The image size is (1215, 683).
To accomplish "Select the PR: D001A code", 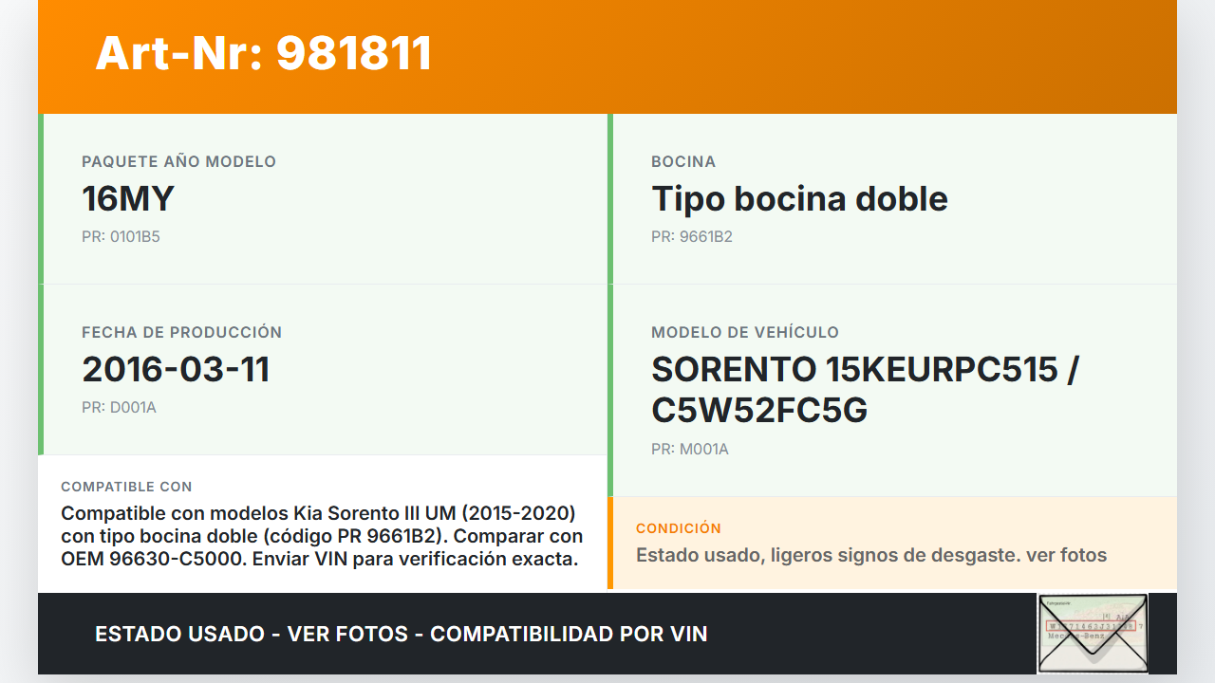I will [119, 408].
